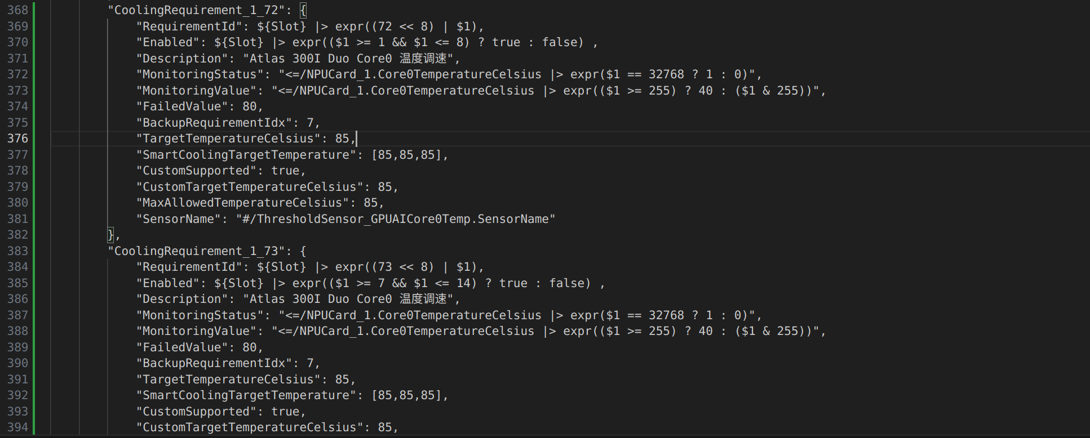
Task: Click the "FailedValue" key on line 374
Action: pos(182,106)
